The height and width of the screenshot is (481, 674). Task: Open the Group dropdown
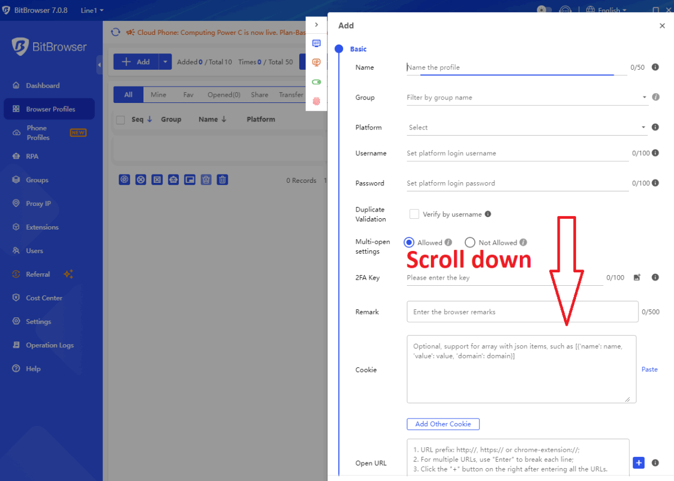click(x=526, y=97)
